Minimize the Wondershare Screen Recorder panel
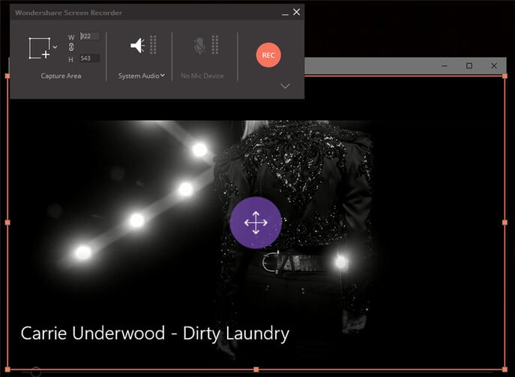 pos(285,14)
